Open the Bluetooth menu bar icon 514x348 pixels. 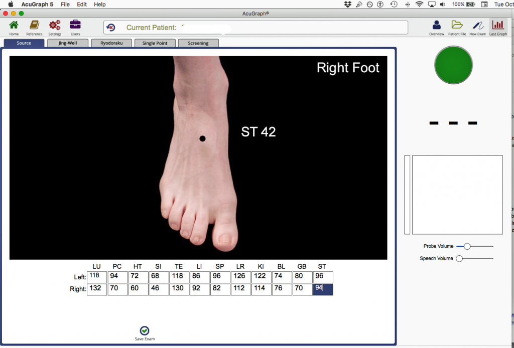[408, 4]
